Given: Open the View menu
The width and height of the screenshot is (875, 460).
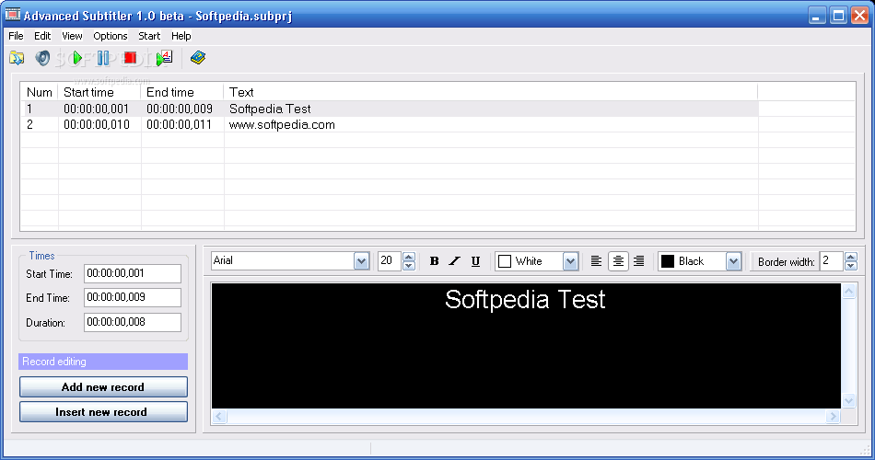Looking at the screenshot, I should pyautogui.click(x=72, y=36).
